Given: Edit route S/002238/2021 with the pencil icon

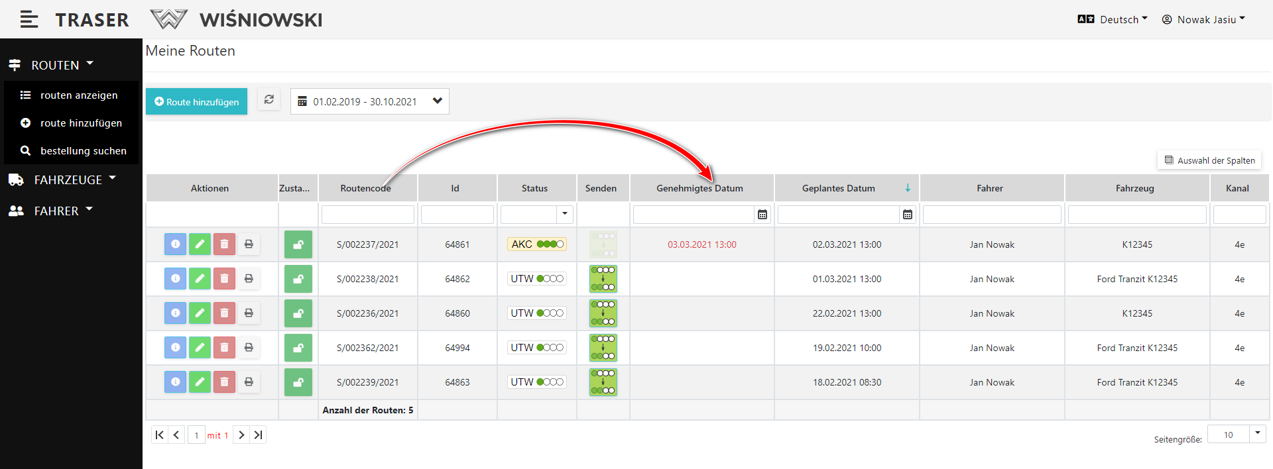Looking at the screenshot, I should pyautogui.click(x=200, y=279).
